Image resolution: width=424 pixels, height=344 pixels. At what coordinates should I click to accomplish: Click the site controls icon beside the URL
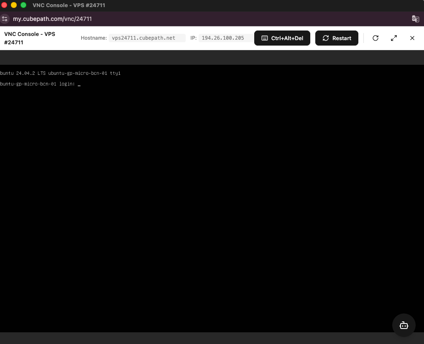click(x=5, y=19)
